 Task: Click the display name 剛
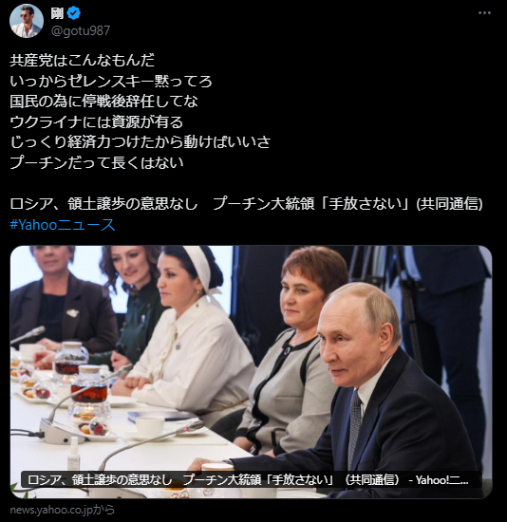(x=57, y=13)
